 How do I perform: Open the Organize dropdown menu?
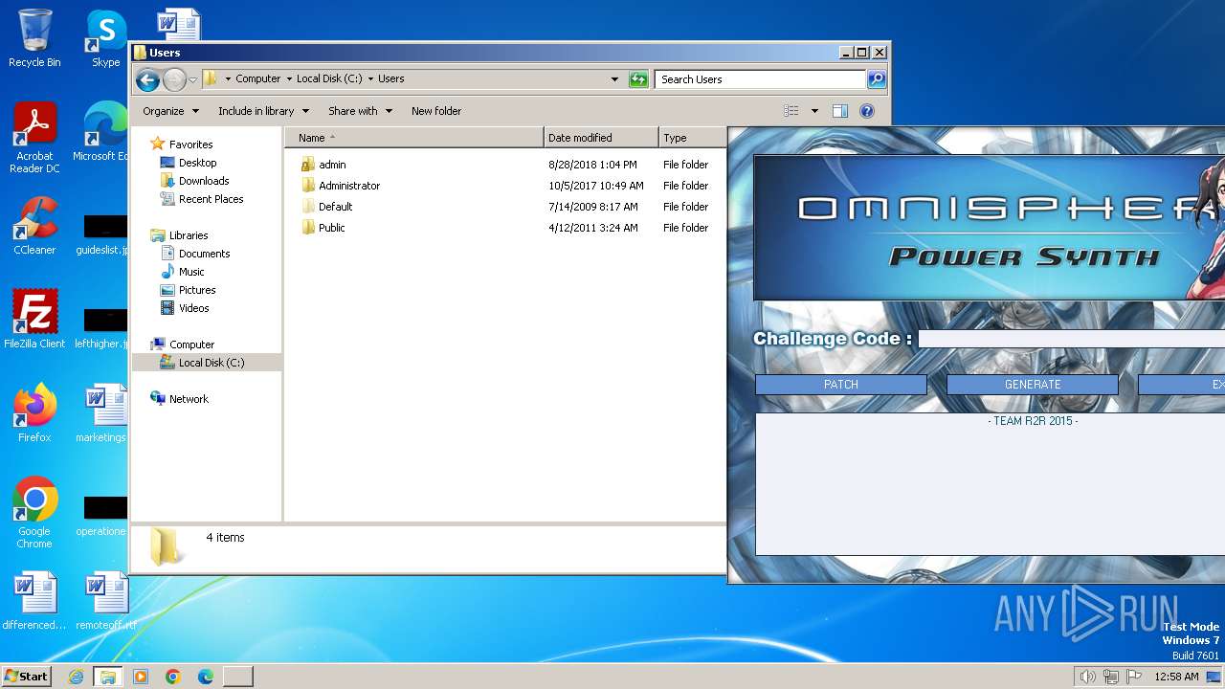pyautogui.click(x=170, y=111)
